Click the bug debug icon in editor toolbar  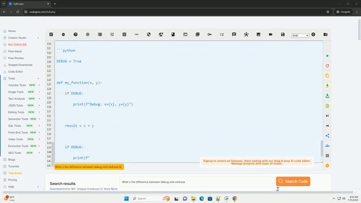pyautogui.click(x=63, y=34)
